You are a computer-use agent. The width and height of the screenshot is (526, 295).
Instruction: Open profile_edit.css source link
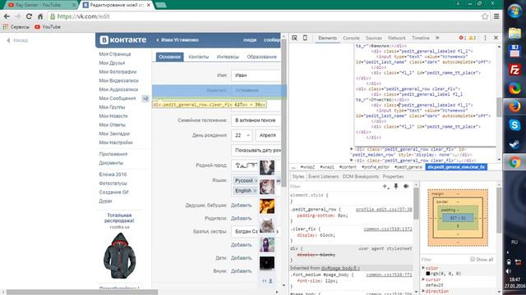(x=384, y=210)
